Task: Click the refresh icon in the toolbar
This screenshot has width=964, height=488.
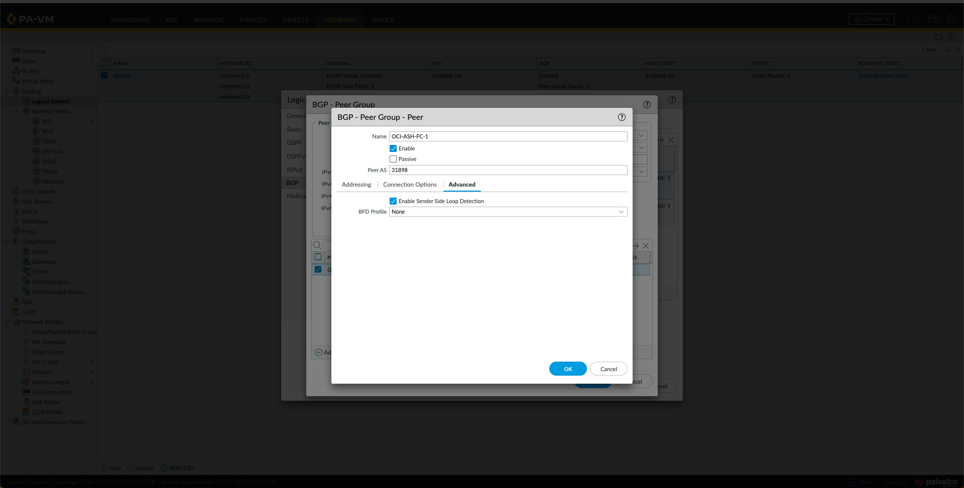Action: coord(938,37)
